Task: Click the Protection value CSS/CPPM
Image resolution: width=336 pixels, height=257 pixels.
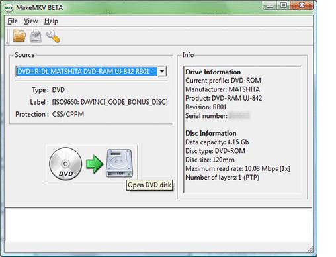Action: click(x=68, y=114)
